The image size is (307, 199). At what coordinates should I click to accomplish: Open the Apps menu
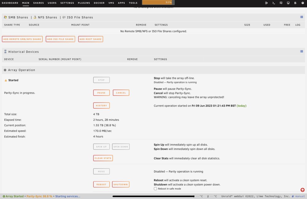tap(121, 3)
